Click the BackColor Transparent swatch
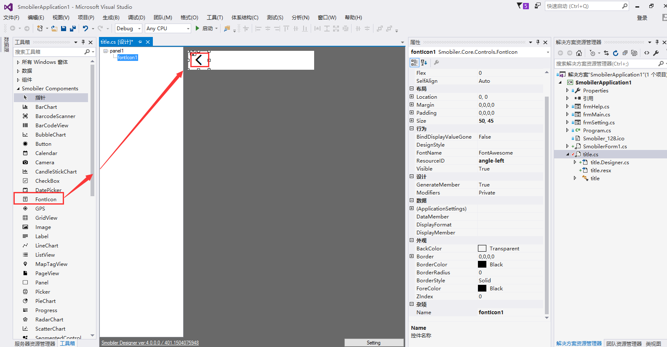667x347 pixels. click(482, 248)
